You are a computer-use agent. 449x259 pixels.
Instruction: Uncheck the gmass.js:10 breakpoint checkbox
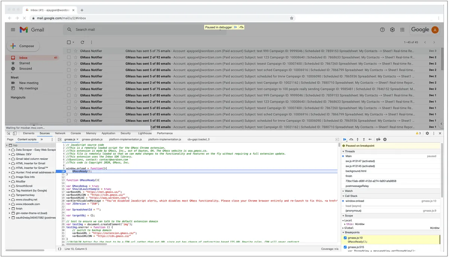point(345,238)
